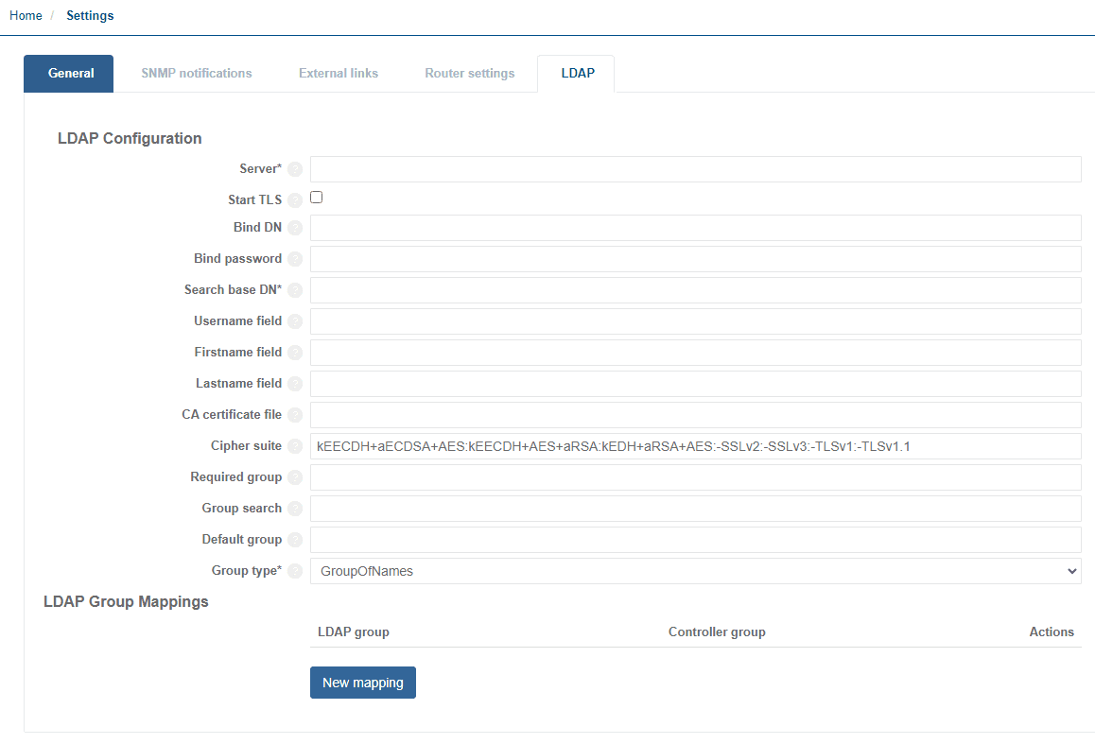
Task: Switch to the SNMP notifications tab
Action: (x=196, y=73)
